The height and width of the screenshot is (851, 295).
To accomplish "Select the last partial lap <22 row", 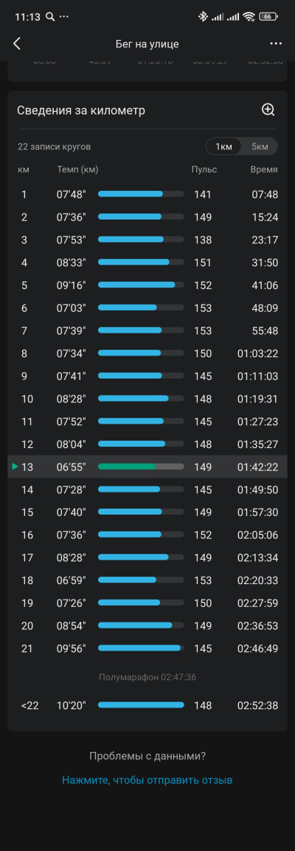I will [147, 705].
